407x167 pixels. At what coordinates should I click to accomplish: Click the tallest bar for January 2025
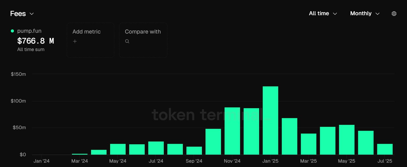(x=270, y=119)
